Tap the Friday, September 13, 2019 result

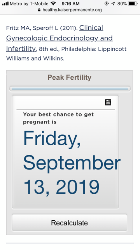[x=72, y=163]
